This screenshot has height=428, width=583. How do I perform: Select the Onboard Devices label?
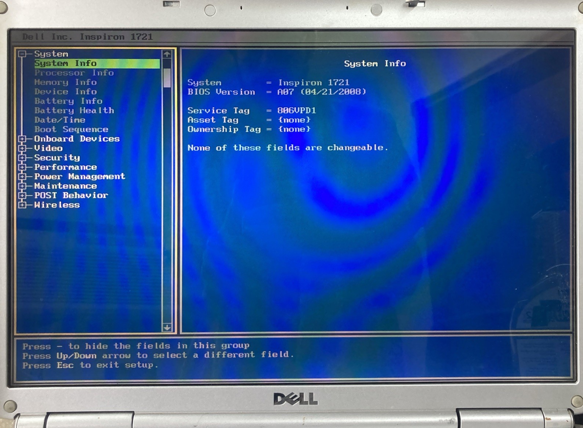coord(77,139)
